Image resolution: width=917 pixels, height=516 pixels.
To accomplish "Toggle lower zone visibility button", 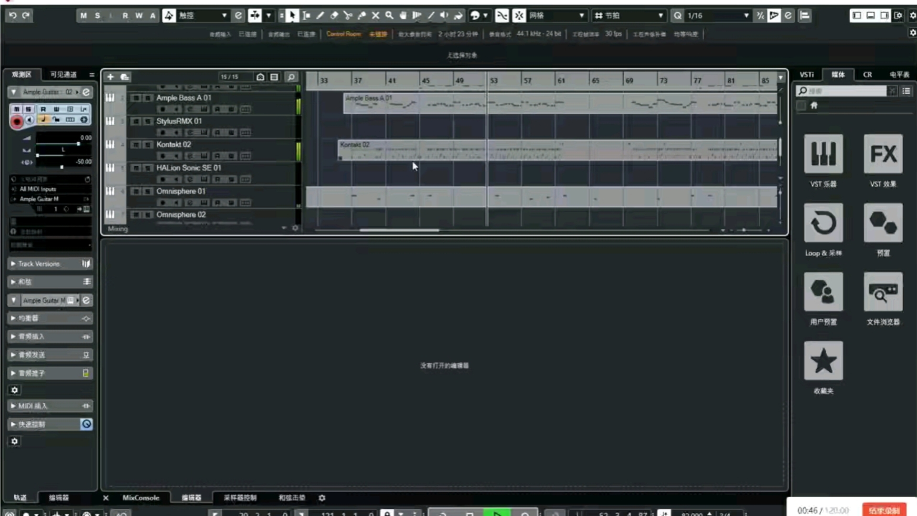I will click(x=871, y=16).
